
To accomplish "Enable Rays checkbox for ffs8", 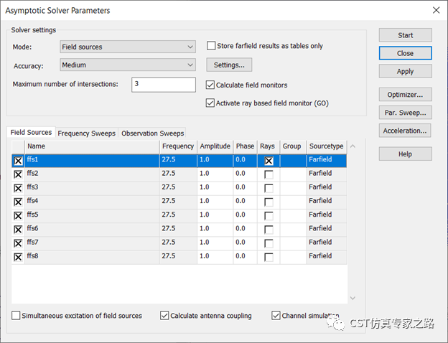I will 269,258.
